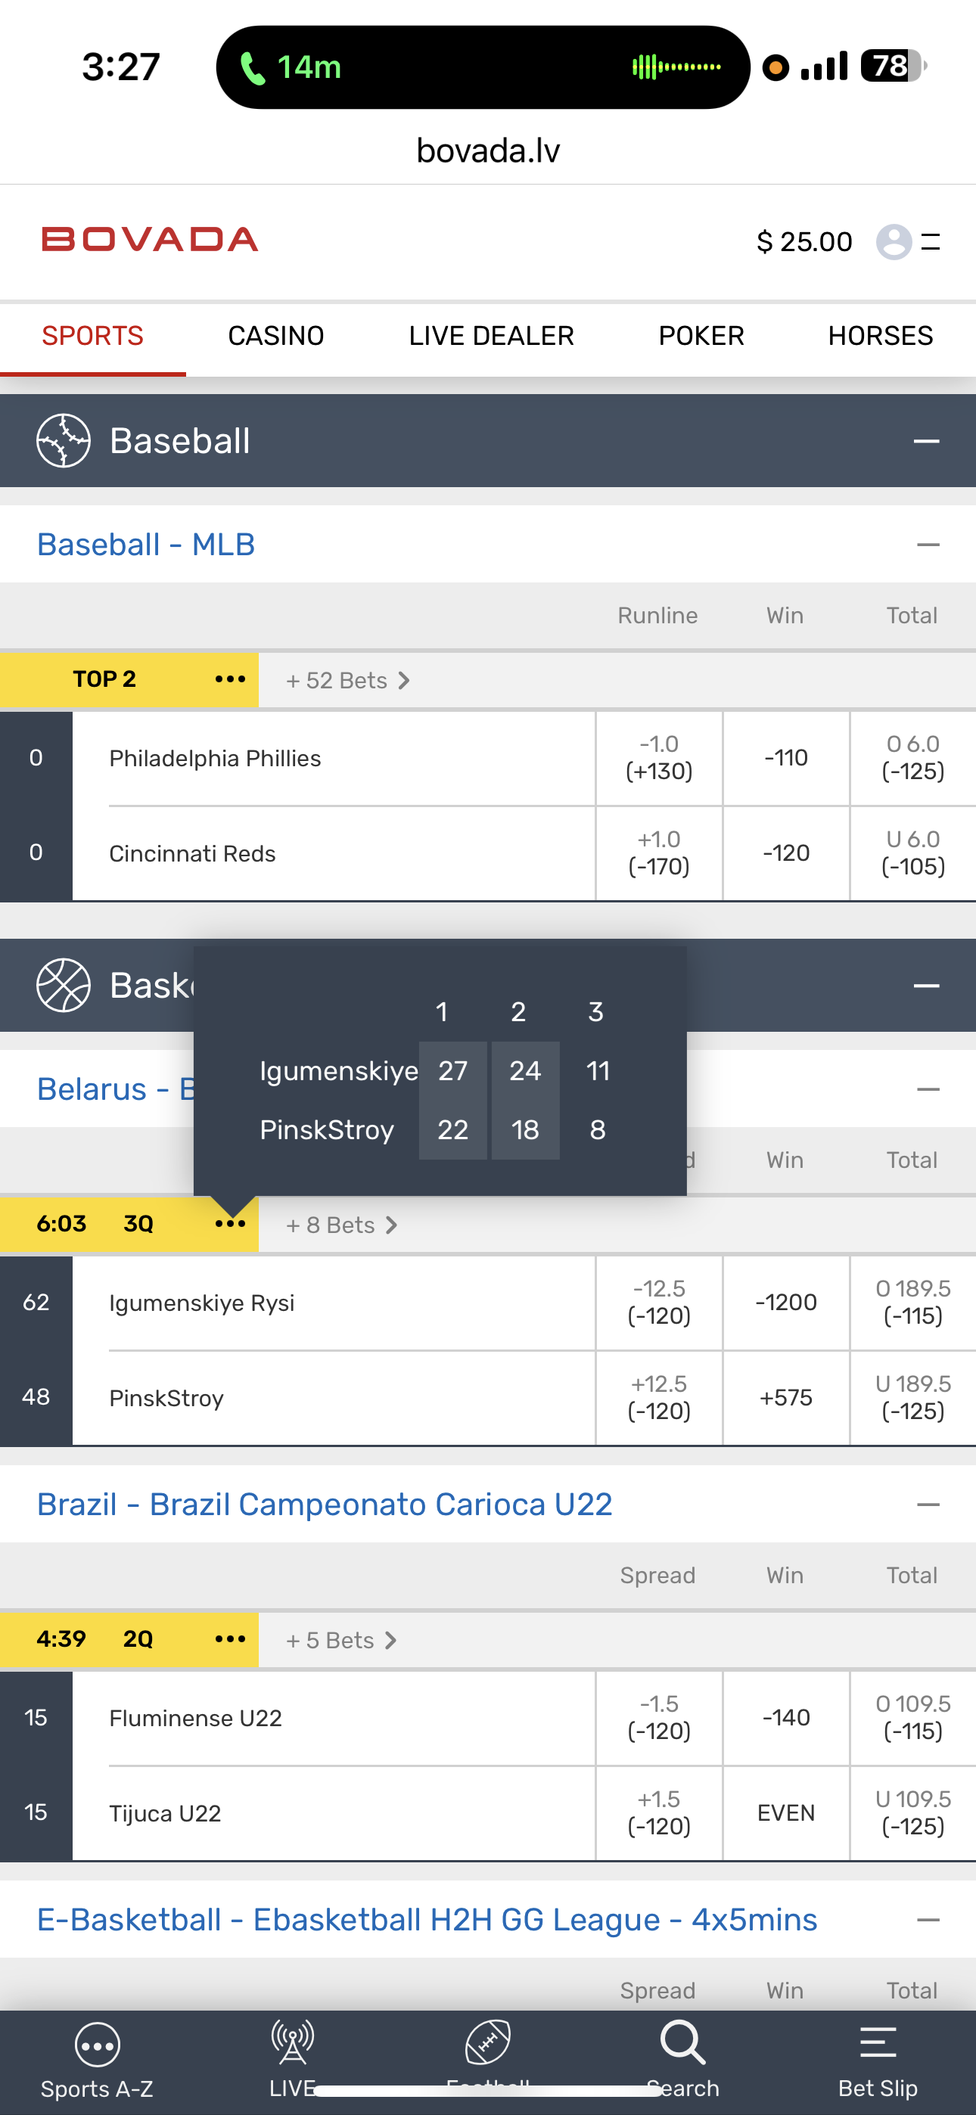Open the user account profile icon
Viewport: 976px width, 2115px height.
click(893, 241)
